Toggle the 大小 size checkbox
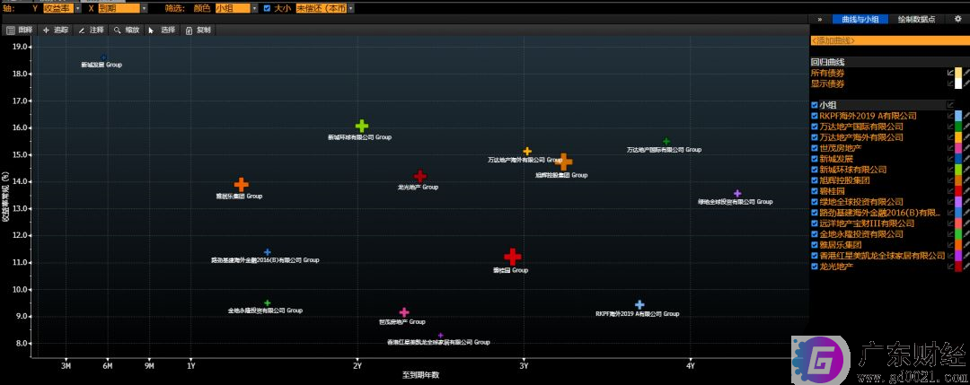Image resolution: width=970 pixels, height=385 pixels. click(x=267, y=8)
